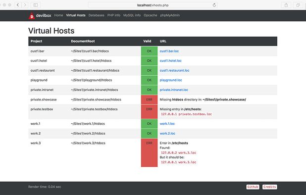Click the 127.0.0.1 private.testbox.loc code
Viewport: 306px width, 195px height.
pyautogui.click(x=186, y=114)
